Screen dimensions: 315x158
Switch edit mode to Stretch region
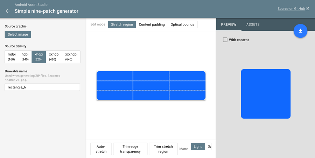[122, 24]
